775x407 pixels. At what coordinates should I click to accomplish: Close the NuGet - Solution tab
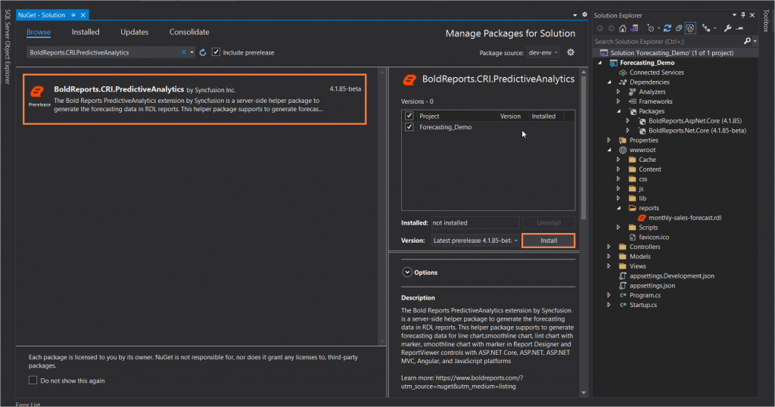(x=83, y=15)
